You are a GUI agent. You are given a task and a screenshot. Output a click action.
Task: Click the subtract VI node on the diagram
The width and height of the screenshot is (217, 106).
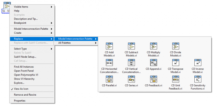point(7,5)
